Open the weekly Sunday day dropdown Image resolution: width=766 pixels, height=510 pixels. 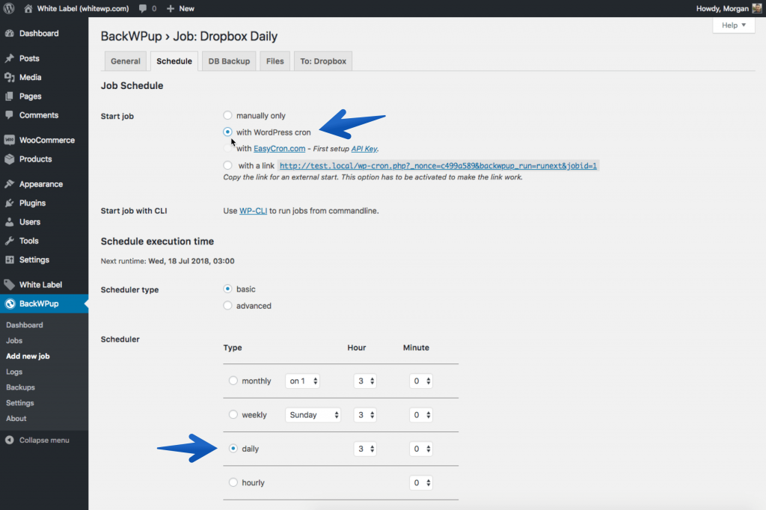coord(313,415)
